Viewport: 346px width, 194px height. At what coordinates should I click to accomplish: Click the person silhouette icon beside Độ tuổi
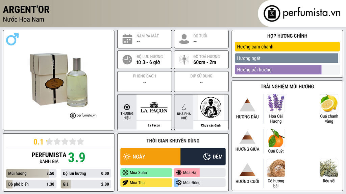pos(184,39)
